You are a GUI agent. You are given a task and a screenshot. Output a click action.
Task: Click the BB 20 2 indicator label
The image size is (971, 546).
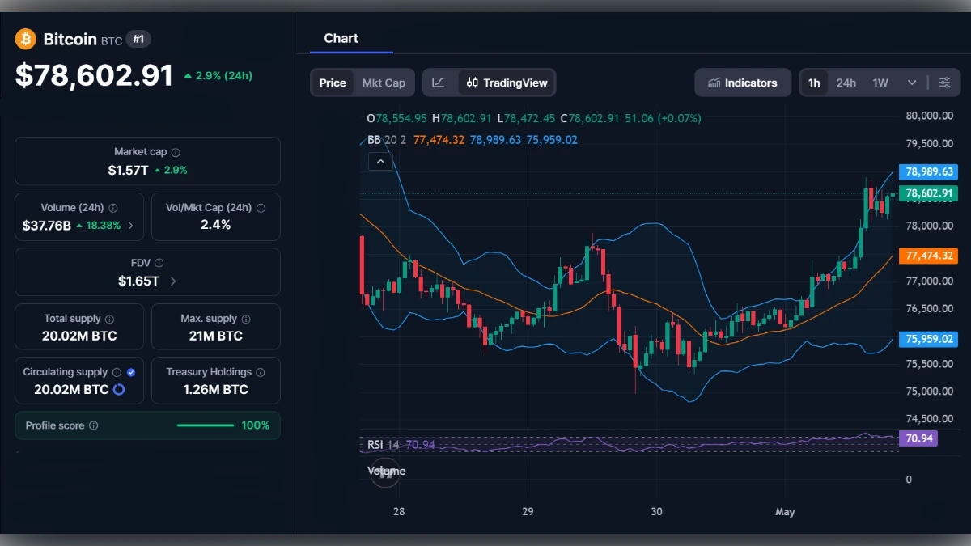click(x=387, y=139)
